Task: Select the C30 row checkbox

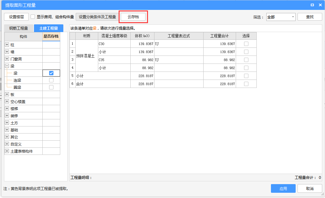Action: [246, 44]
